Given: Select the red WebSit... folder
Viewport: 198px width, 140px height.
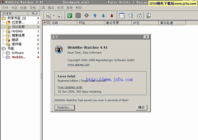Looking at the screenshot, I should tap(18, 57).
